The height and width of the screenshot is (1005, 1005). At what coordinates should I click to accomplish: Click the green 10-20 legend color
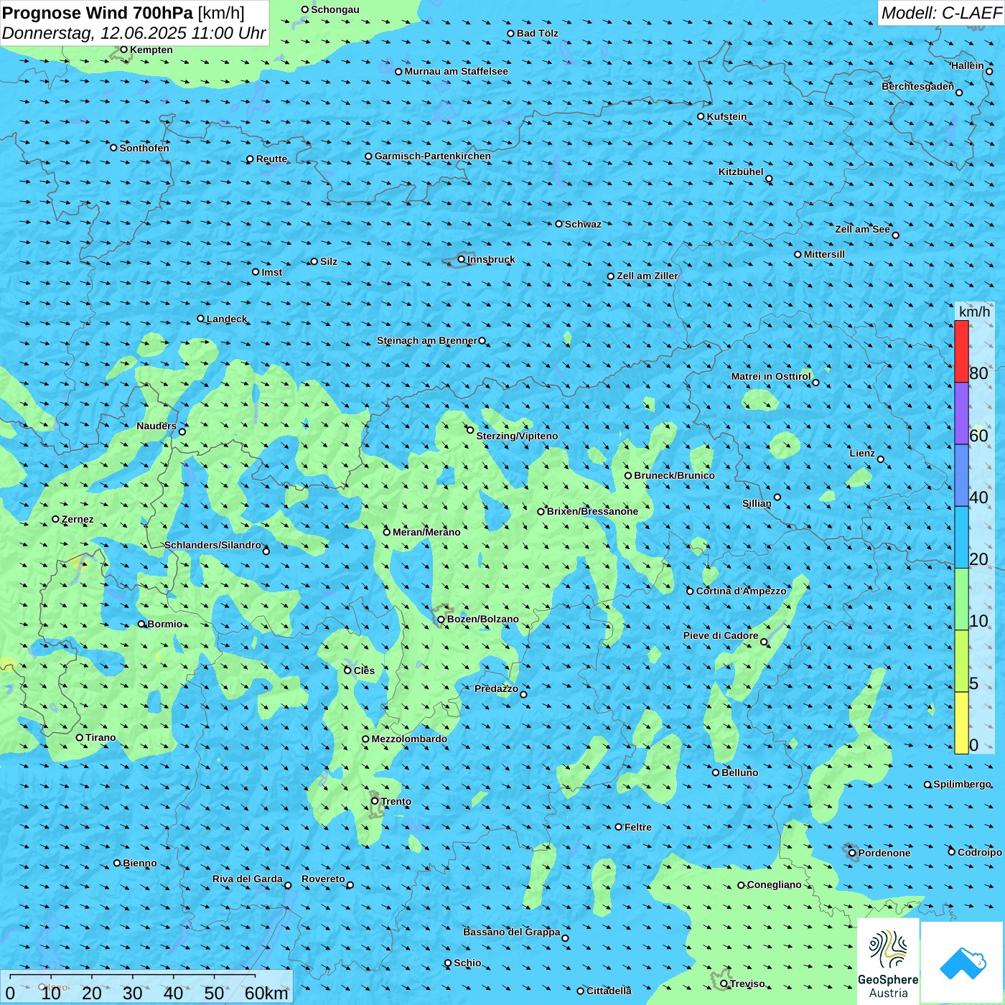961,599
